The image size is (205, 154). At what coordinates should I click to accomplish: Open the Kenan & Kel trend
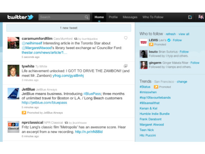tap(148, 108)
